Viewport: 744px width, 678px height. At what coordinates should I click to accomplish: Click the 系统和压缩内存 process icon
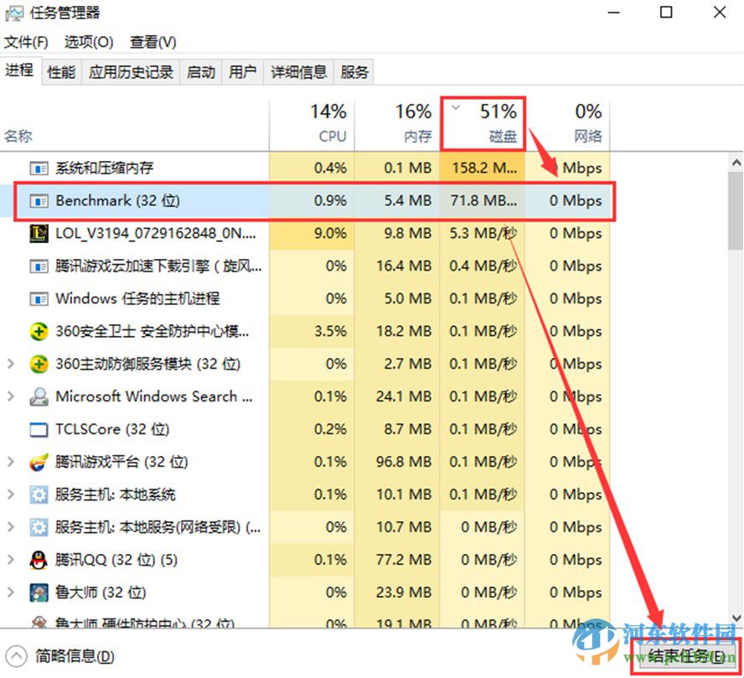(39, 168)
